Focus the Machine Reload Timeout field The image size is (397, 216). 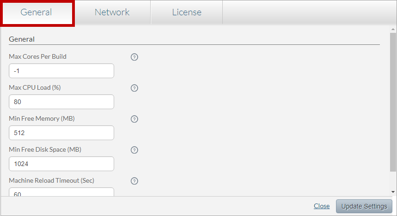point(61,192)
